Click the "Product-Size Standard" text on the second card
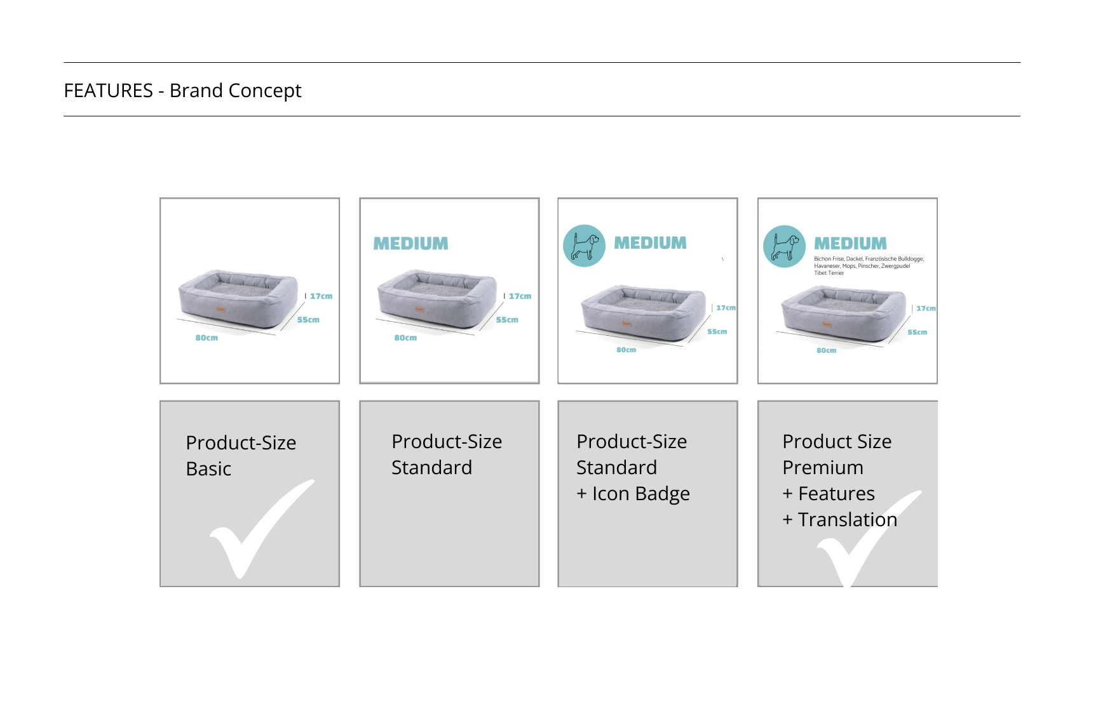The image size is (1098, 709). tap(447, 454)
